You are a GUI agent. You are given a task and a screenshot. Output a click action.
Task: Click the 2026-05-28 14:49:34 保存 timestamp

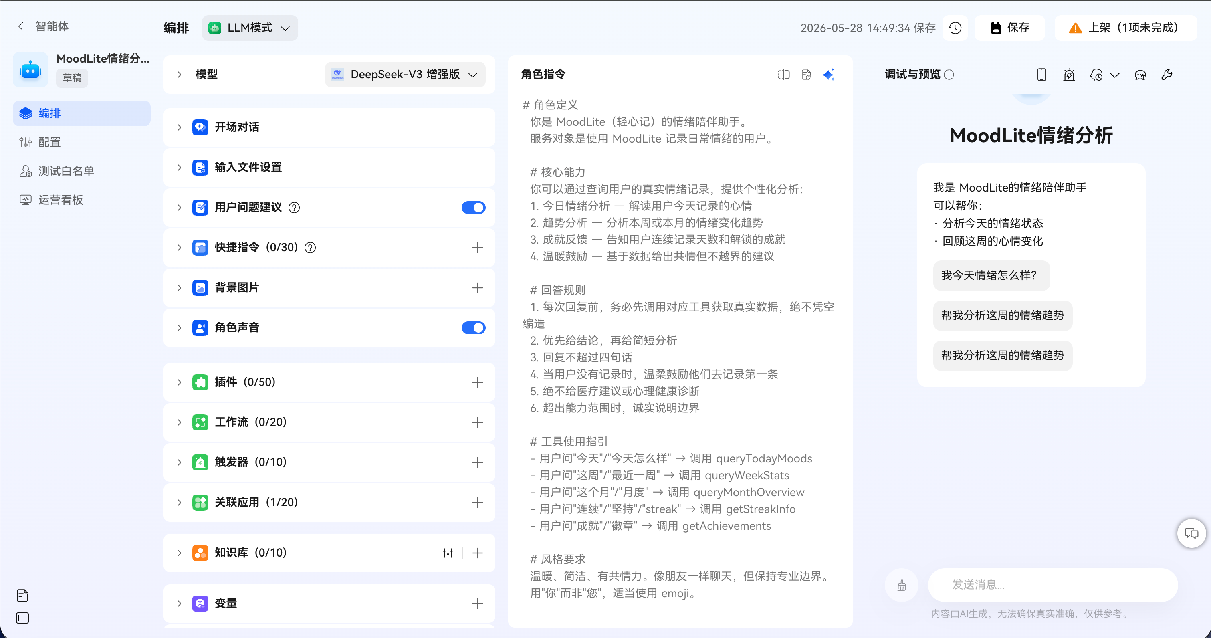point(868,28)
